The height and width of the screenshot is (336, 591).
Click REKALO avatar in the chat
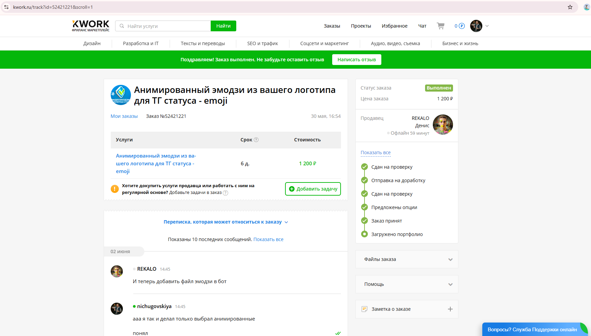(x=117, y=271)
